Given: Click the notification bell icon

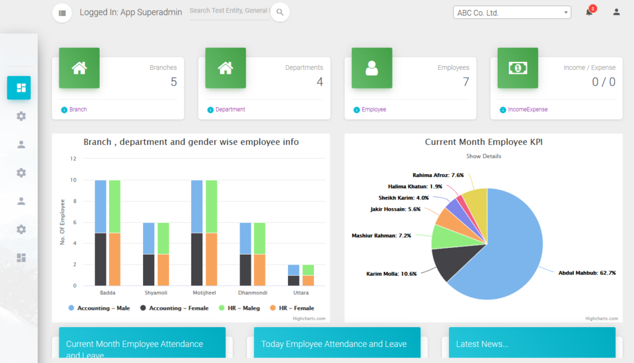Looking at the screenshot, I should (589, 12).
